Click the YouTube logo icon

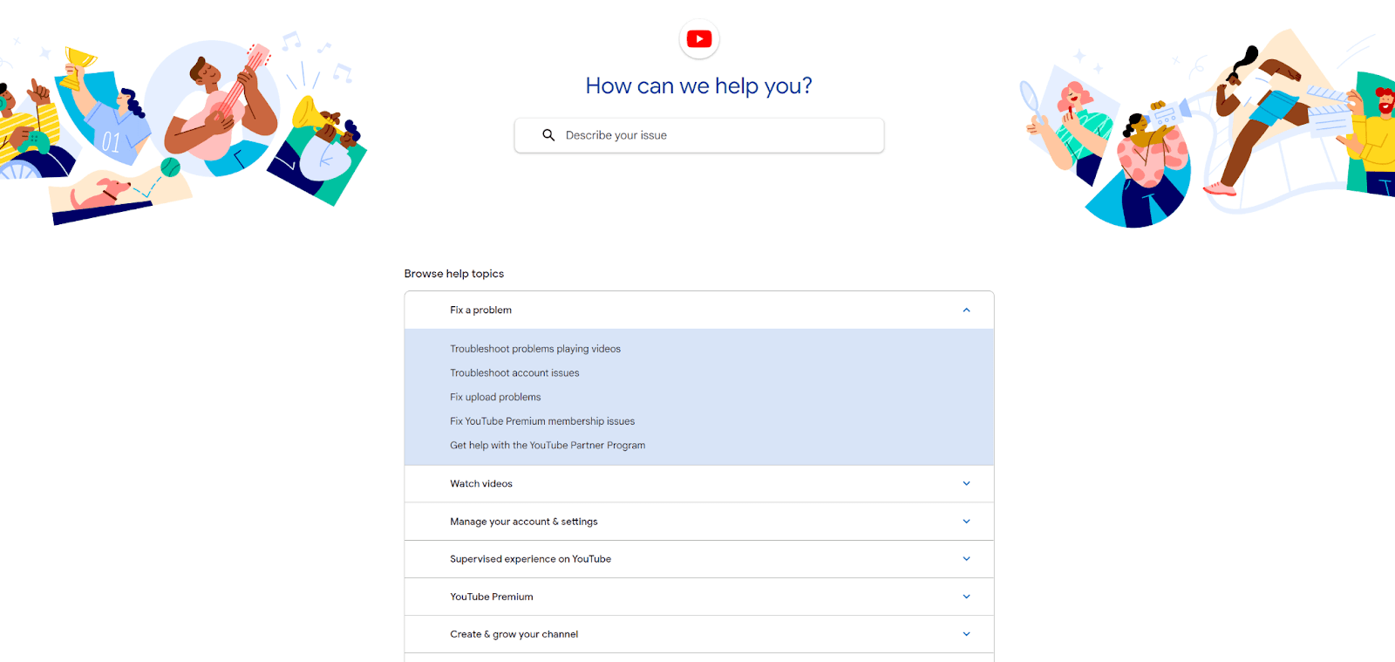pos(698,39)
